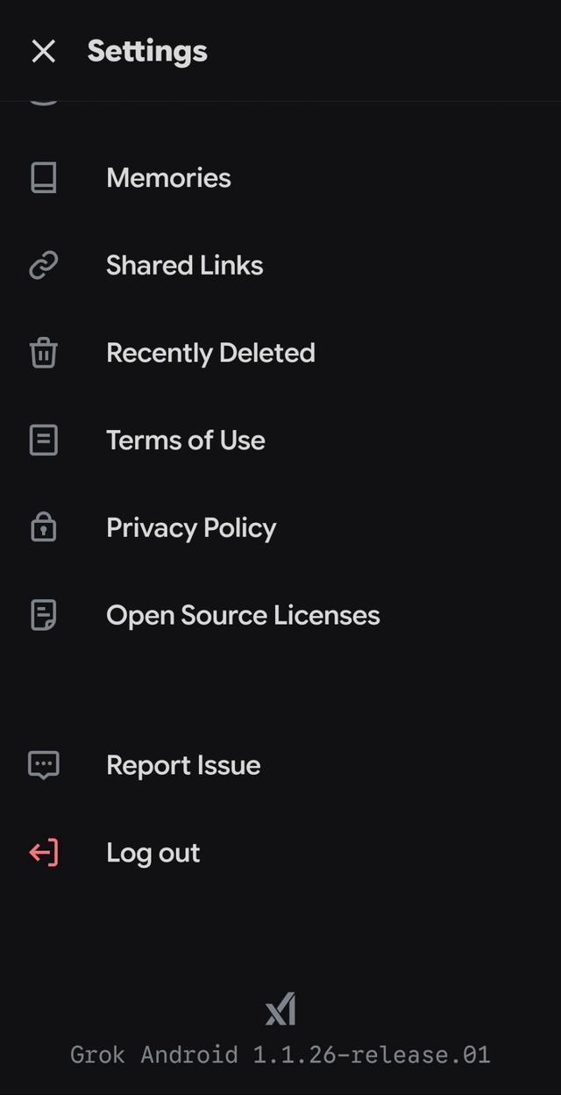
Task: Click the Memories book icon
Action: 43,177
